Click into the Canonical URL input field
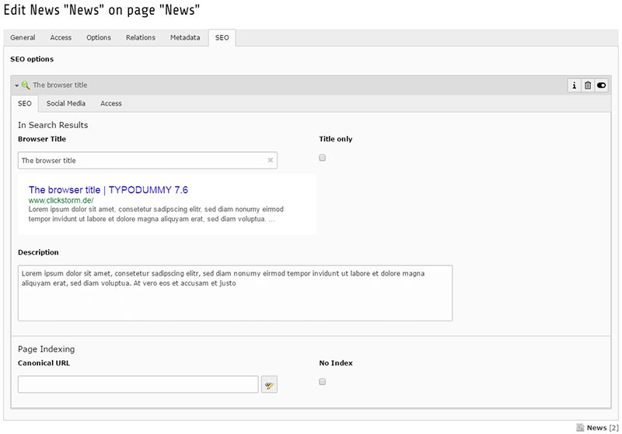Screen dimensions: 622x434 [138, 384]
